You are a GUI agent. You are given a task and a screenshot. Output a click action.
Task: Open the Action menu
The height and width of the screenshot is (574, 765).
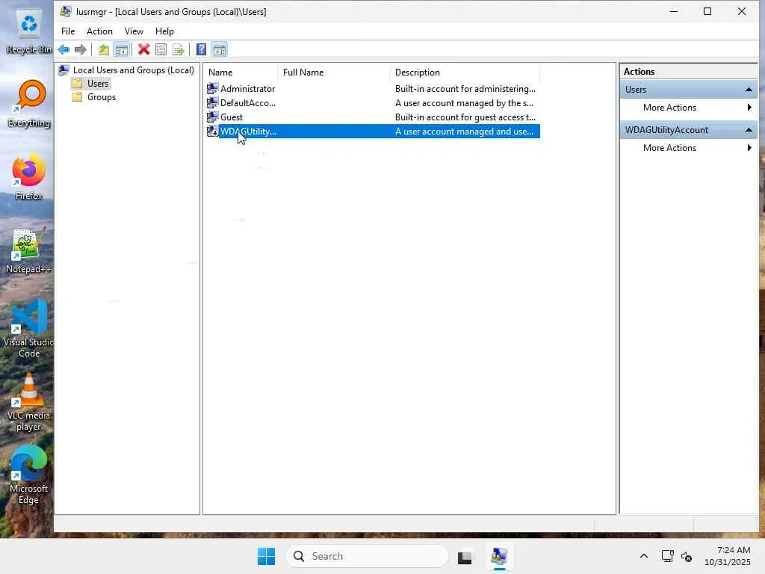99,31
